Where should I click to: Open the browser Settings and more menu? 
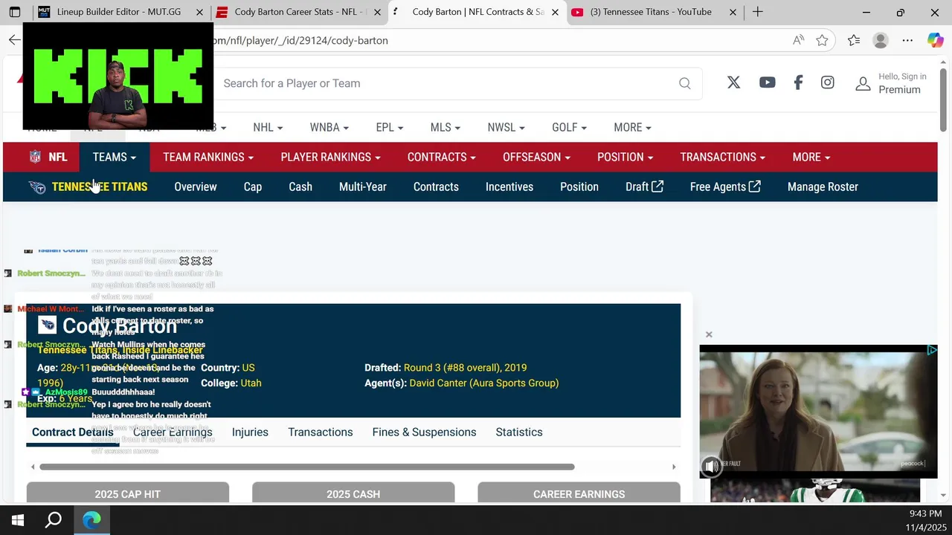tap(907, 40)
